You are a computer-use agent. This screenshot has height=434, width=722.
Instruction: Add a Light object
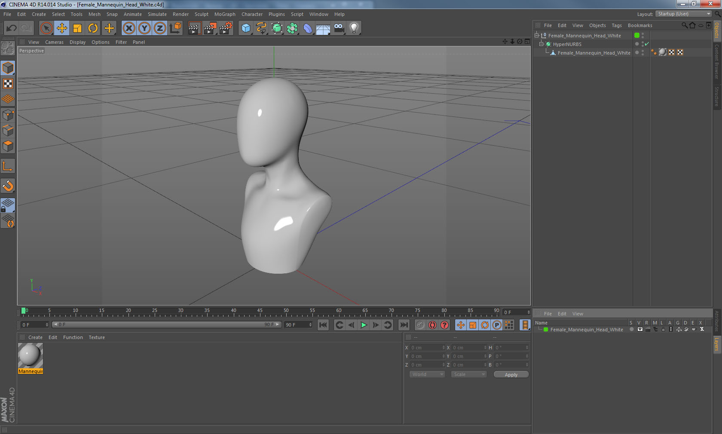(354, 28)
